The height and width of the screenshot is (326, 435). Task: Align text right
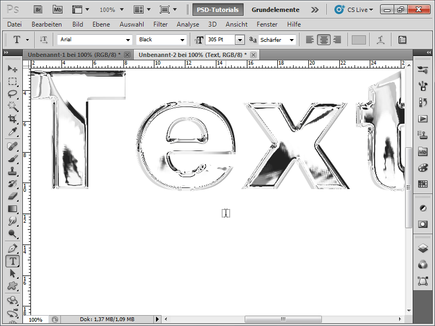337,40
